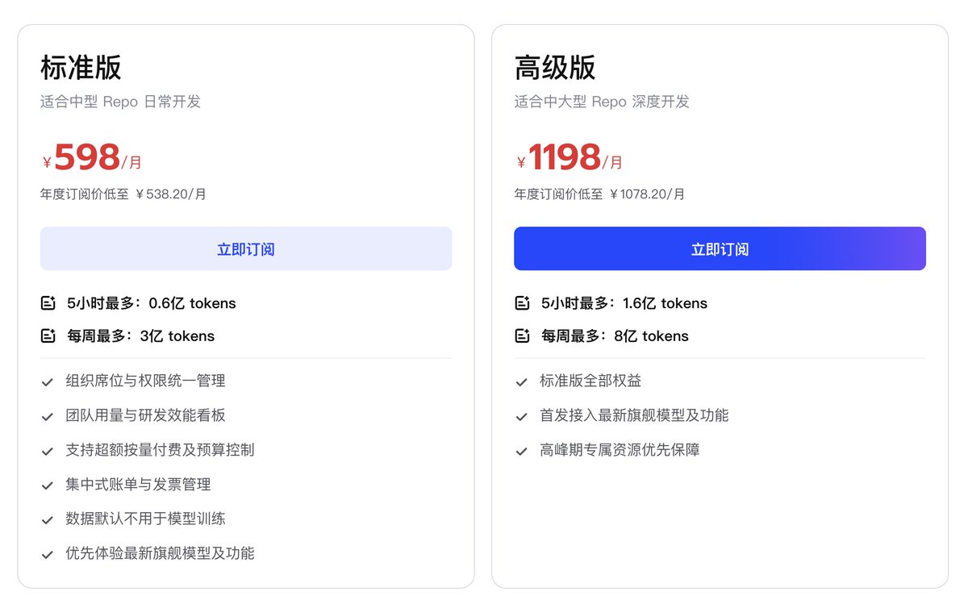Click the annual price text ￥1078.20/月

(x=647, y=194)
